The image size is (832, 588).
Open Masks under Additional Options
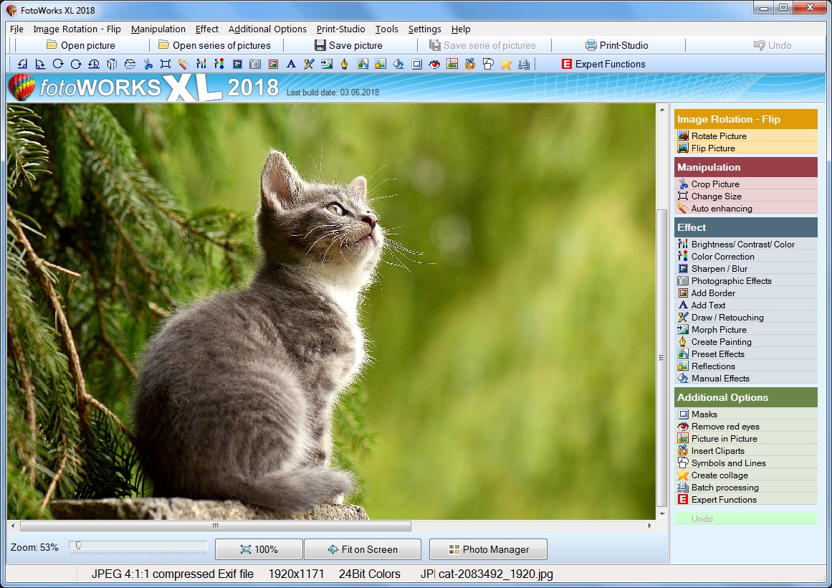[x=704, y=414]
